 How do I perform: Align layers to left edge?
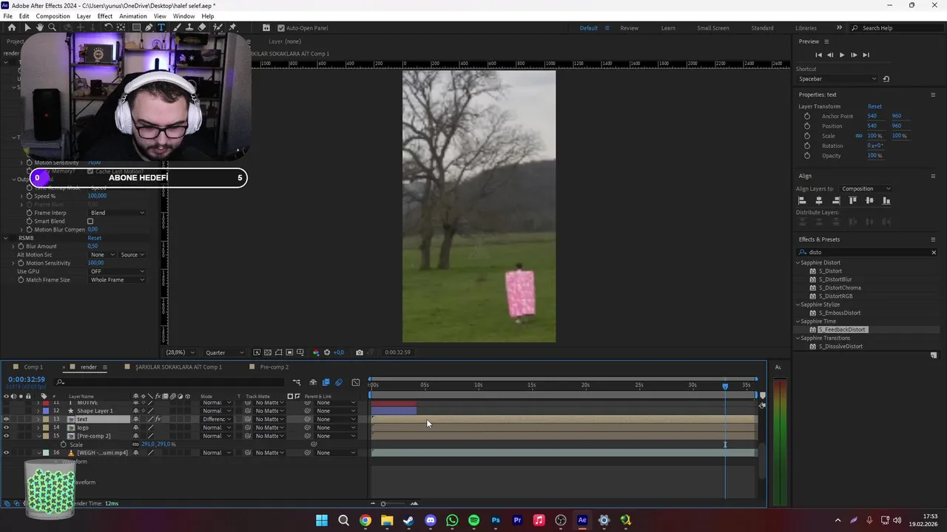[802, 200]
